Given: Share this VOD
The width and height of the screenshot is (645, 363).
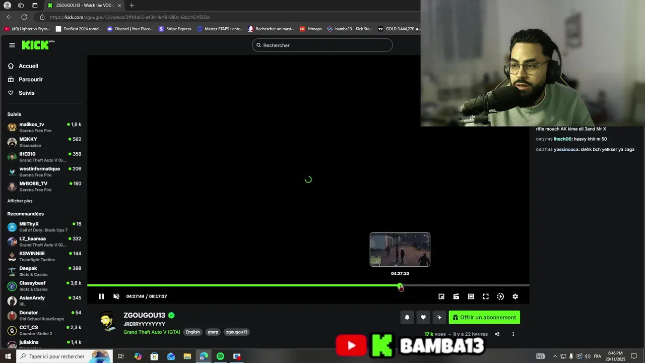Looking at the screenshot, I should point(497,334).
